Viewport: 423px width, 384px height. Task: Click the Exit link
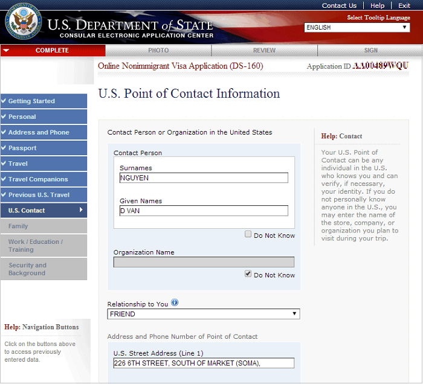click(x=404, y=5)
